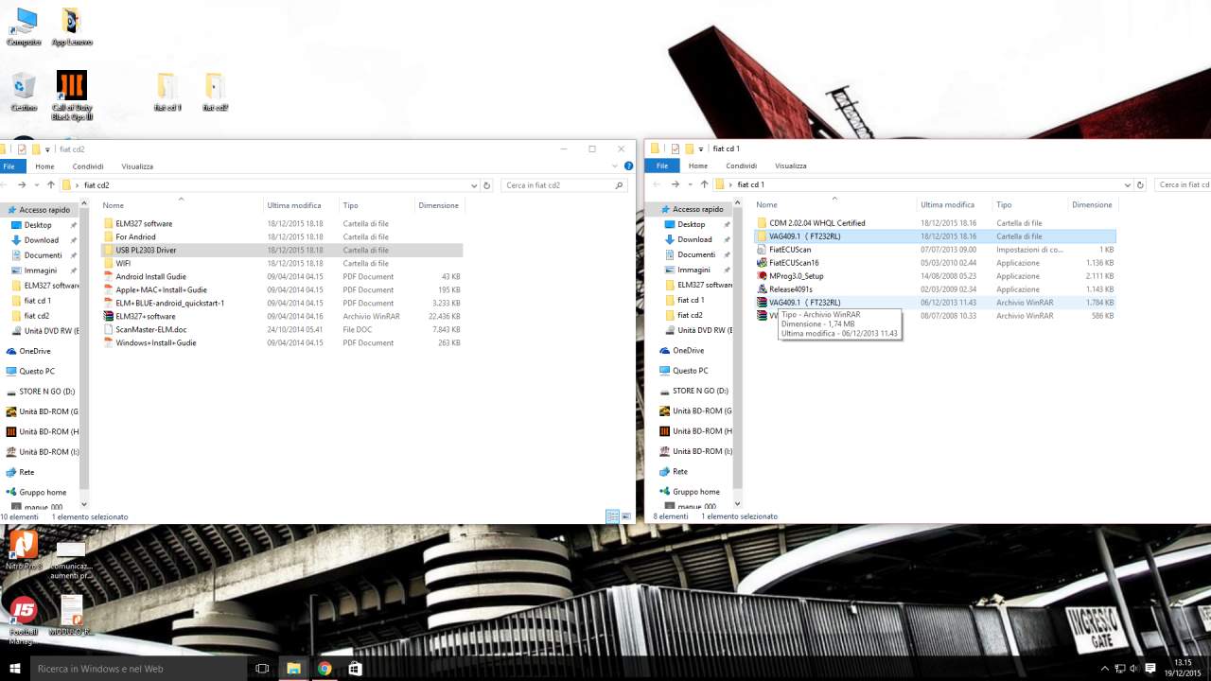Select 'Questo PC' in fiat cd 1 navigation pane
Image resolution: width=1211 pixels, height=681 pixels.
coord(689,371)
